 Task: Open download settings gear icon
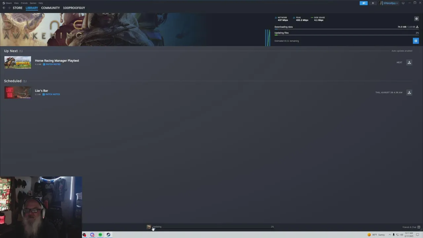pos(416,19)
